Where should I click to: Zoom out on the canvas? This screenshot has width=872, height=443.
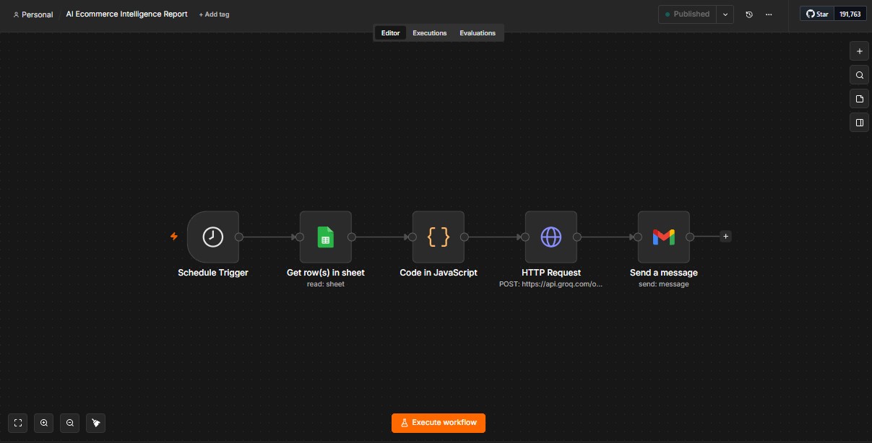70,423
